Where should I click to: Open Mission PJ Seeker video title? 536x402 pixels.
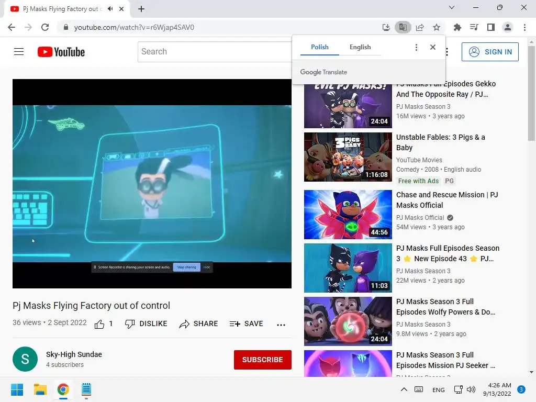pyautogui.click(x=445, y=360)
